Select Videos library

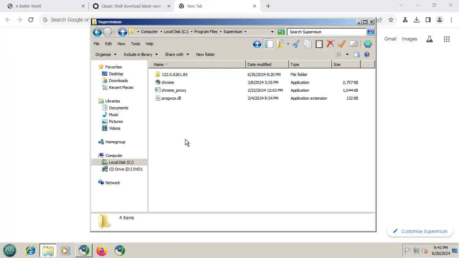click(111, 128)
